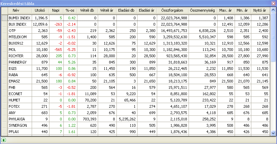The height and width of the screenshot is (144, 277).
Task: Click ANY buy quantity 2,059
Action: pos(91,113)
